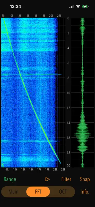
Task: Tap the battery charging icon
Action: tap(85, 6)
